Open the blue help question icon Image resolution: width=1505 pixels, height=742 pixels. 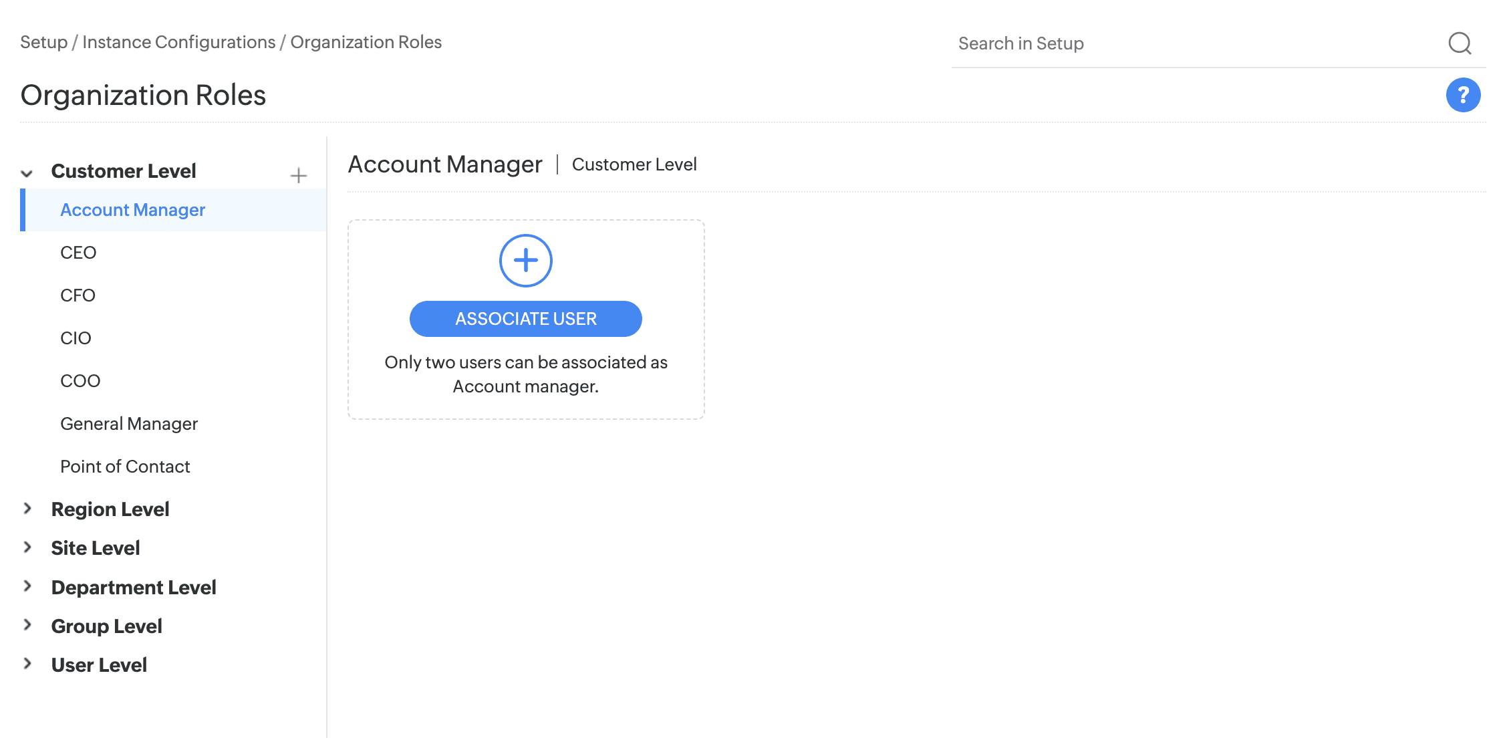1463,95
